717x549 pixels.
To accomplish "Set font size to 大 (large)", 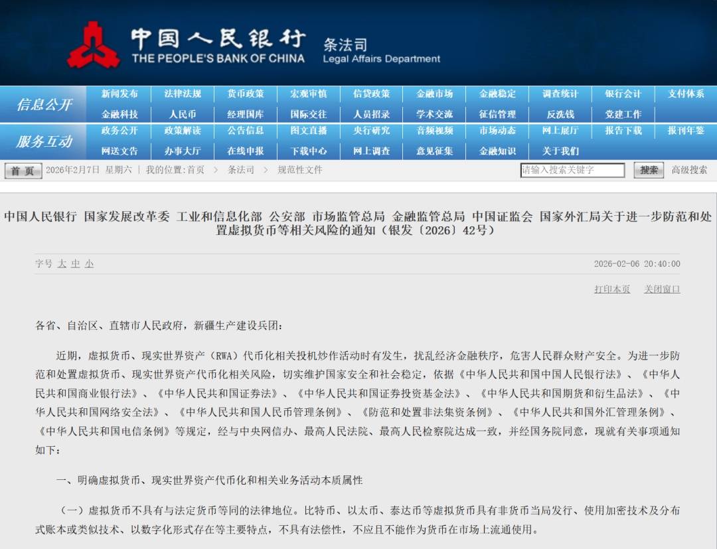I will (62, 264).
